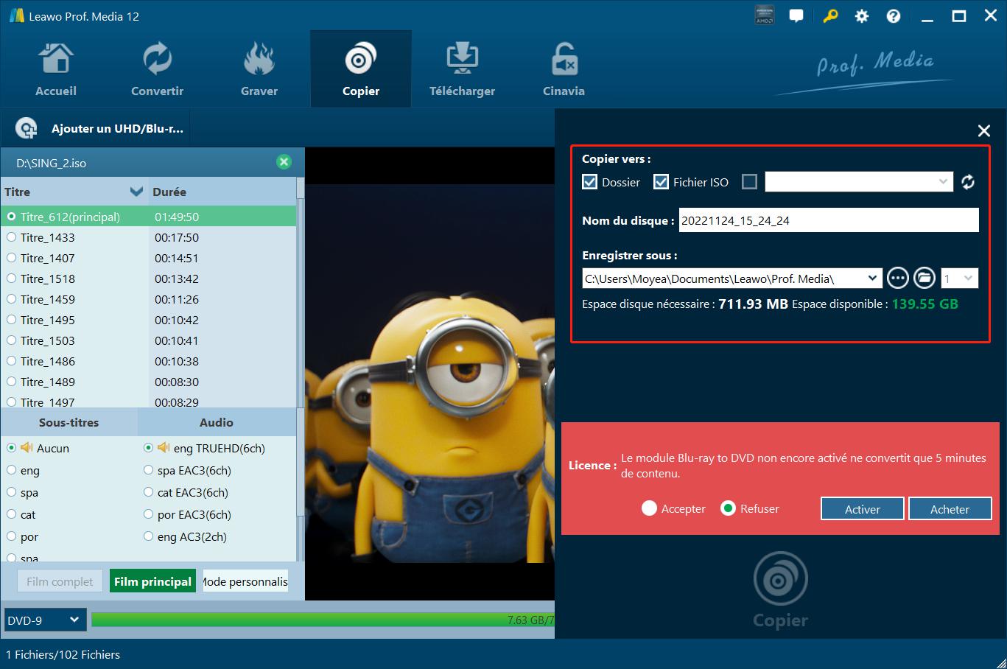Viewport: 1007px width, 669px height.
Task: Select the Accepter radio button
Action: 649,508
